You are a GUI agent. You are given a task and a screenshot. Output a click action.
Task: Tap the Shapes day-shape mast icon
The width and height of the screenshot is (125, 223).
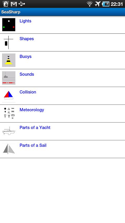[9, 42]
